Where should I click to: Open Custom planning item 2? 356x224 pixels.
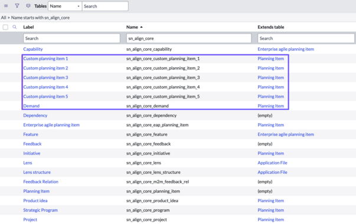[45, 68]
